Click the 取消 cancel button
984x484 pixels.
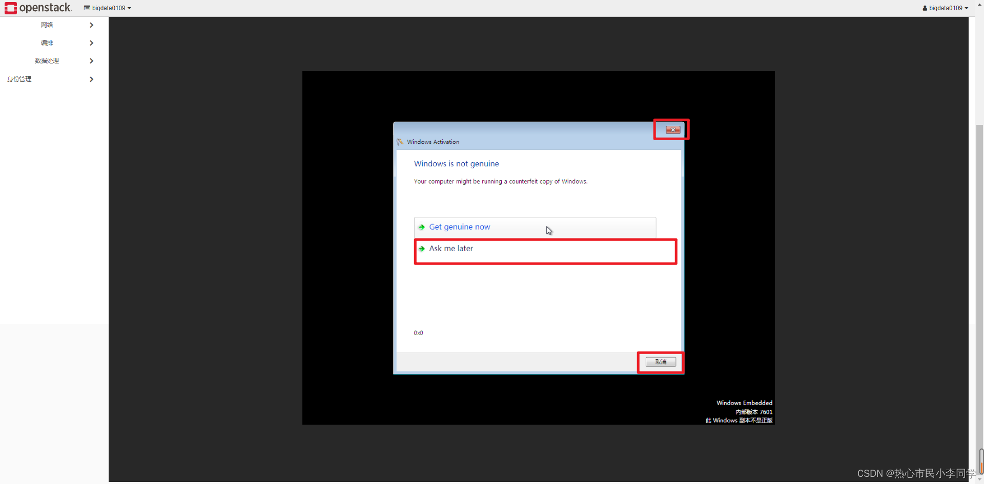[661, 362]
